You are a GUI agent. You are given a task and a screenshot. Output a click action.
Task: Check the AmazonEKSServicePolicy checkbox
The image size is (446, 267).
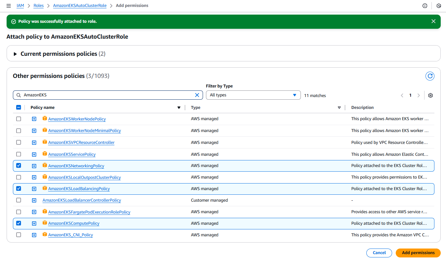(19, 154)
